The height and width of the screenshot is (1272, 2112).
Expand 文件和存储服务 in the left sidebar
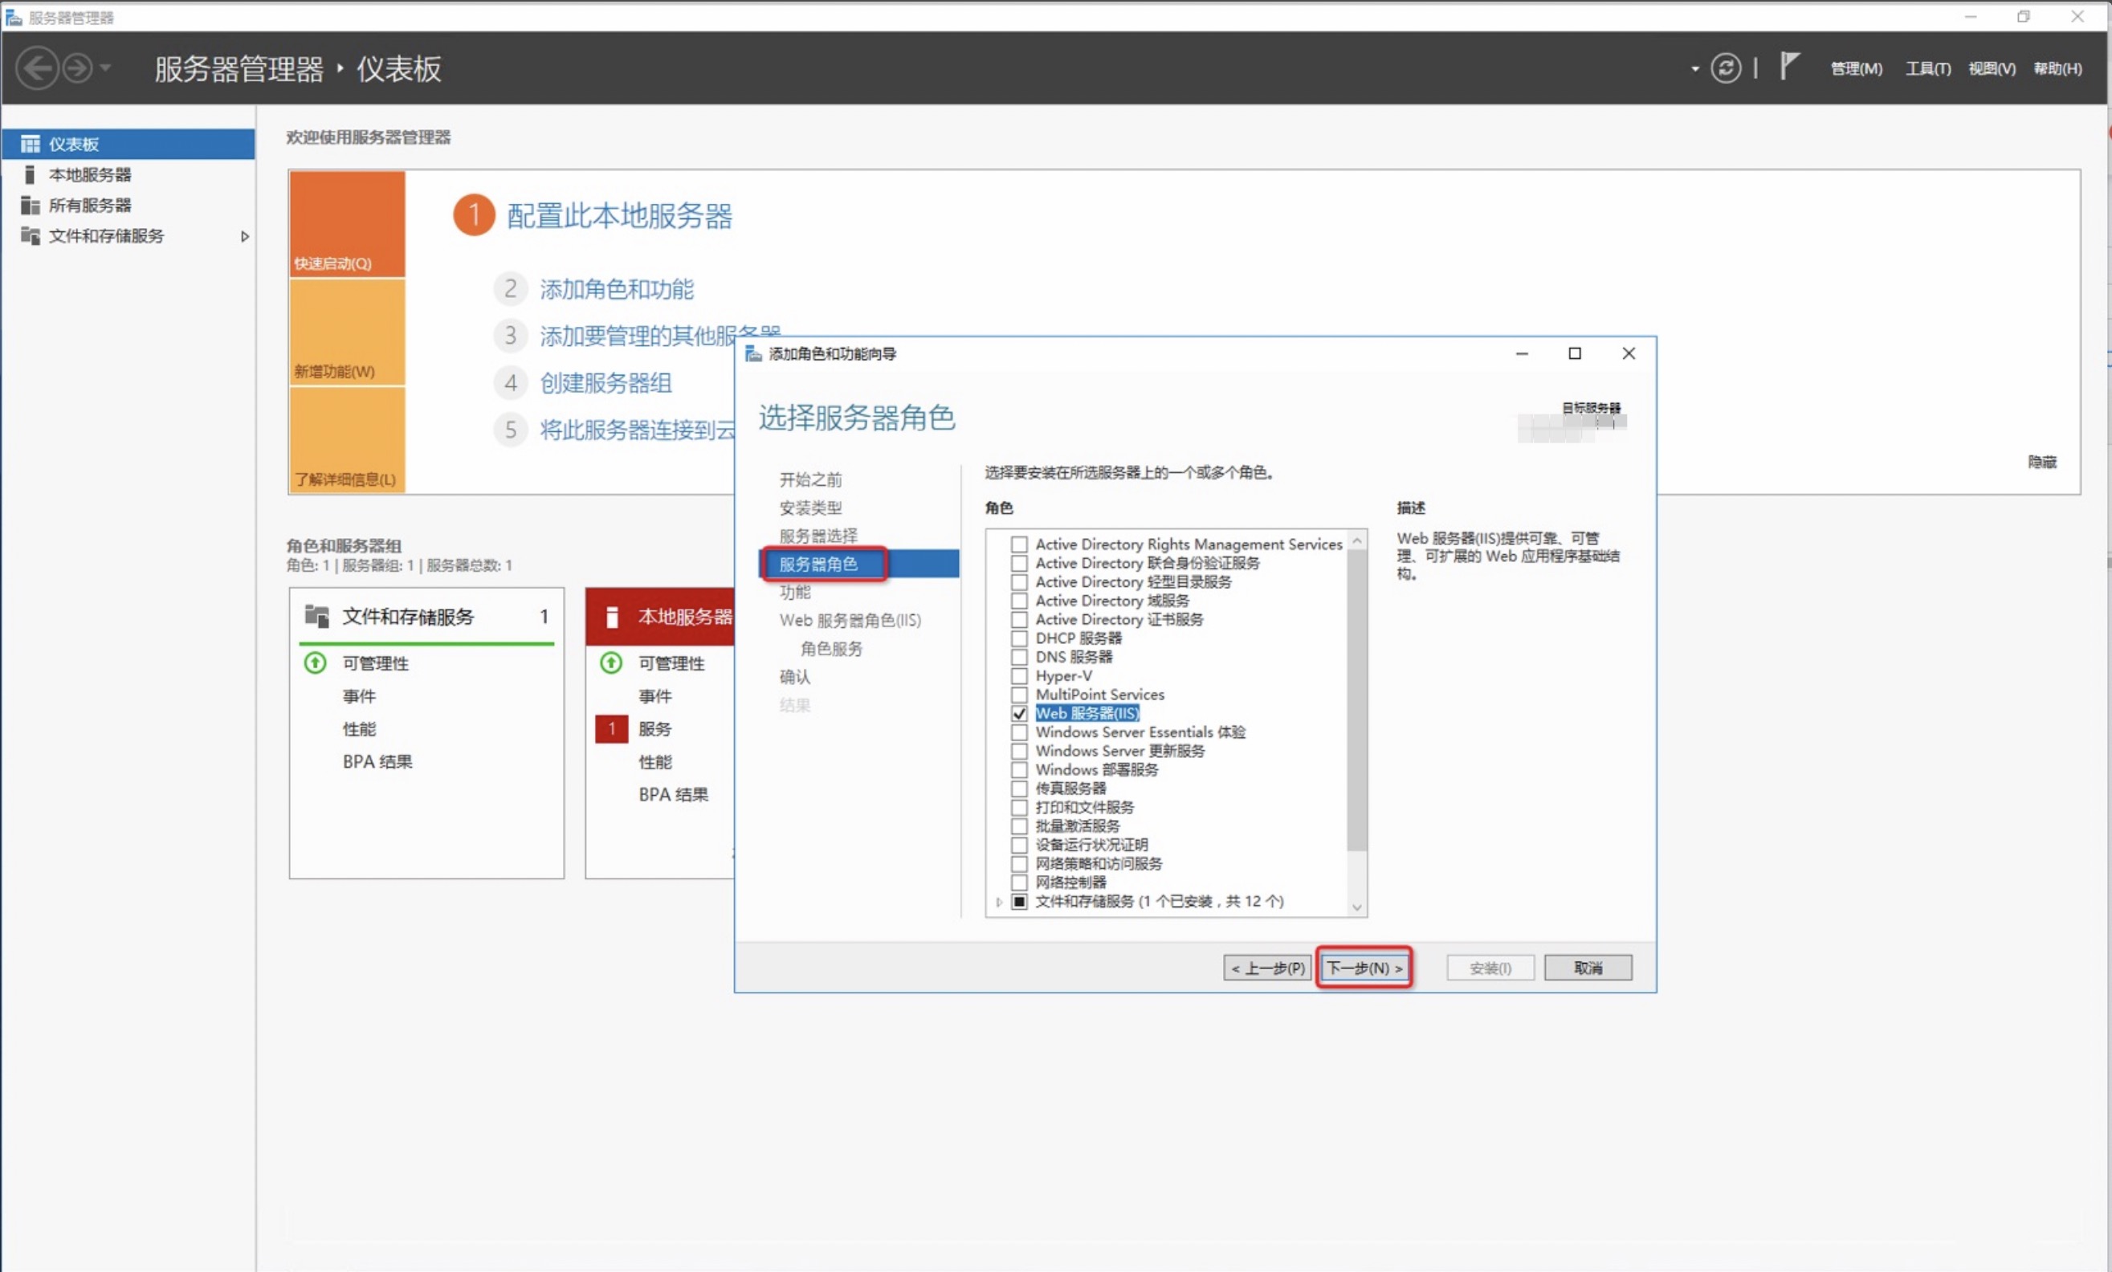245,236
